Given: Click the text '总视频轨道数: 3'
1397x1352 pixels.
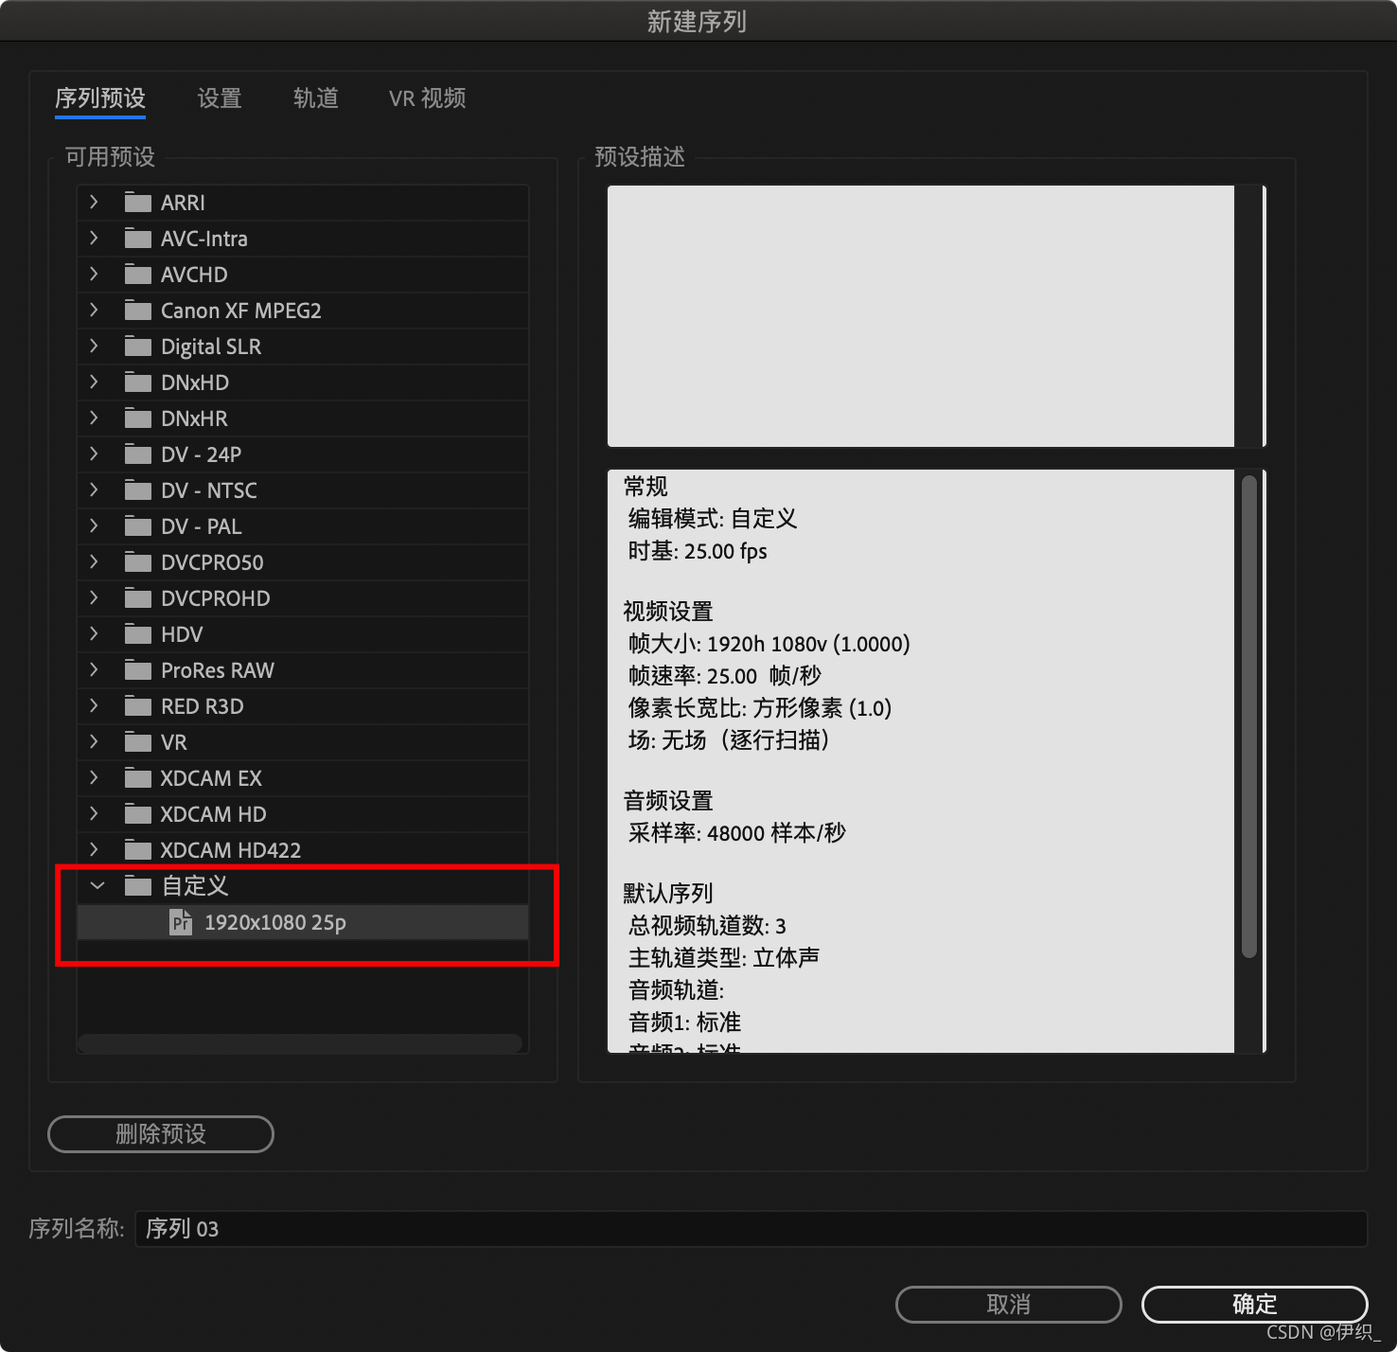Looking at the screenshot, I should (707, 926).
